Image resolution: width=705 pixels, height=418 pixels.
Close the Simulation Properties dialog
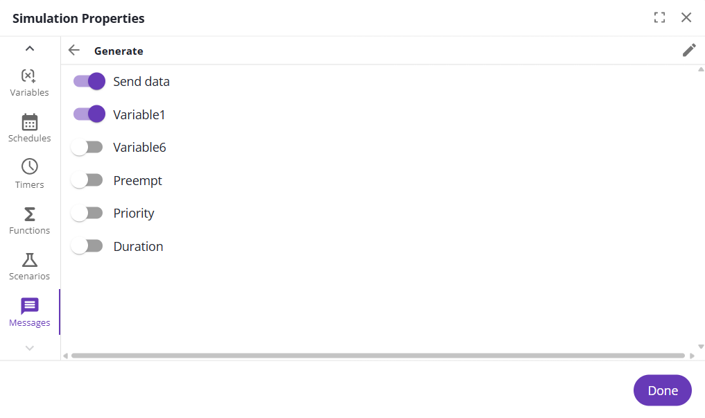[686, 18]
